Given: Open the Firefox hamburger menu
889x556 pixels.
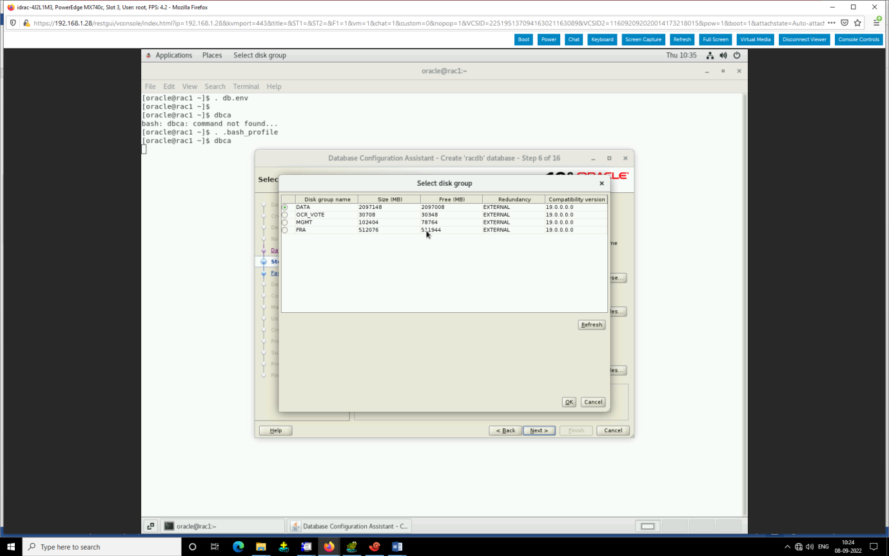Looking at the screenshot, I should 877,23.
